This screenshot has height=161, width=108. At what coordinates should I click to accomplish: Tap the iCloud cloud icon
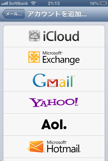pos(34,36)
